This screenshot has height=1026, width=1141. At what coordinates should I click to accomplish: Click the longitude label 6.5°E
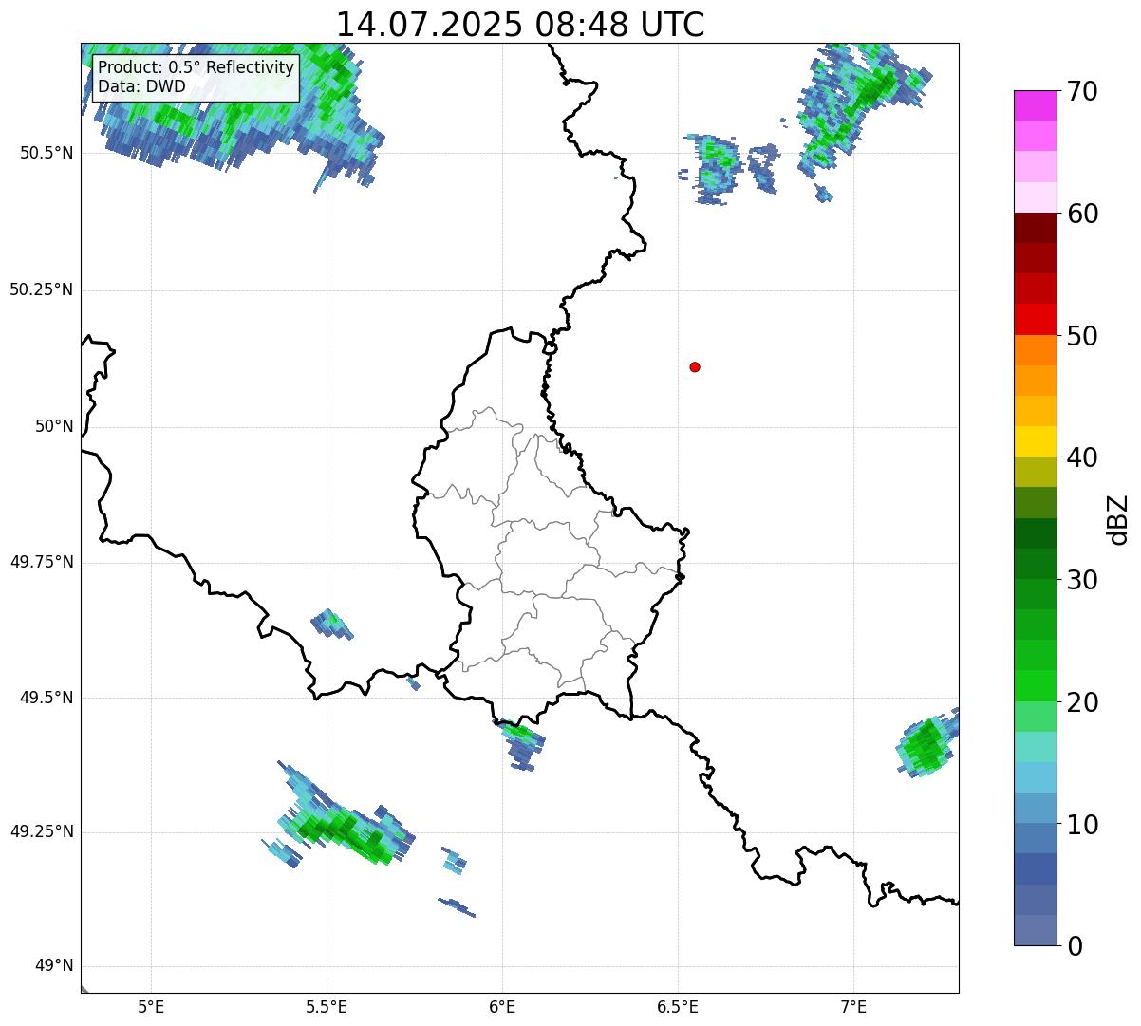[678, 1006]
